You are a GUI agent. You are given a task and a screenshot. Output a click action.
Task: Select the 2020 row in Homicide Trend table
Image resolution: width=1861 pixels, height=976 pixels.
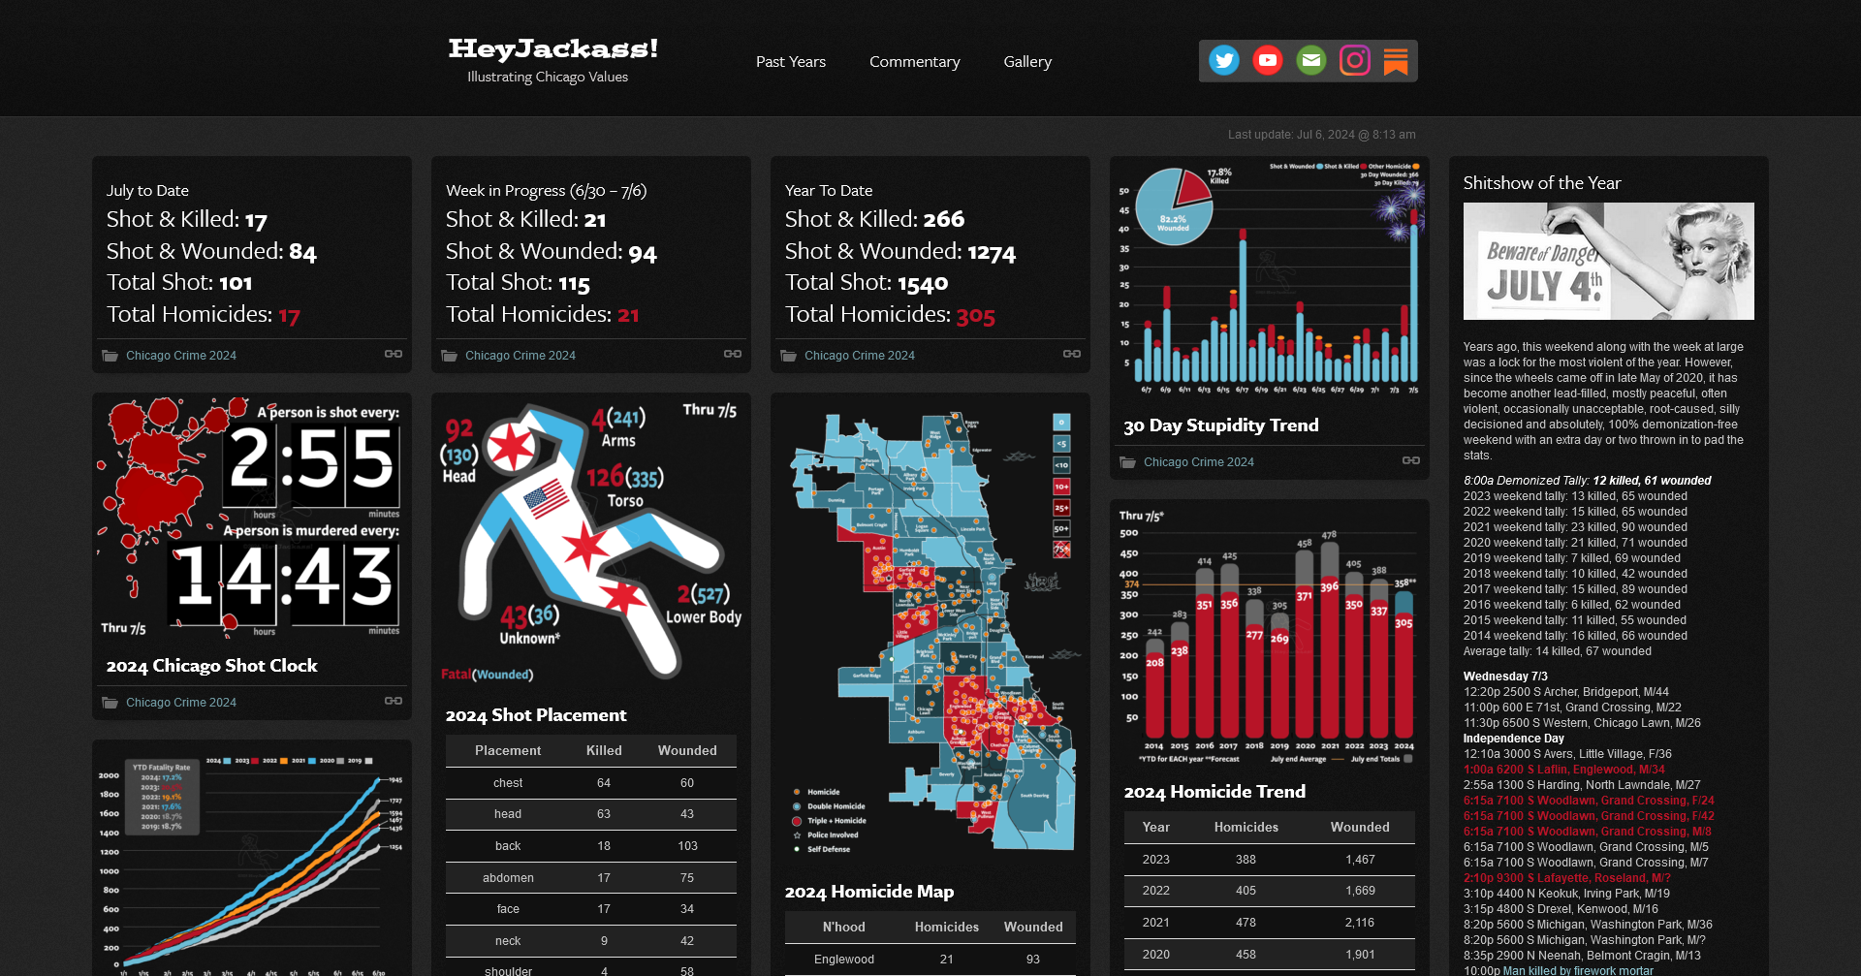[1270, 955]
